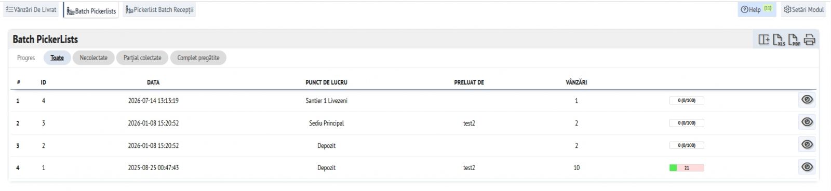Export the list to XLS
The height and width of the screenshot is (191, 831).
pyautogui.click(x=779, y=39)
